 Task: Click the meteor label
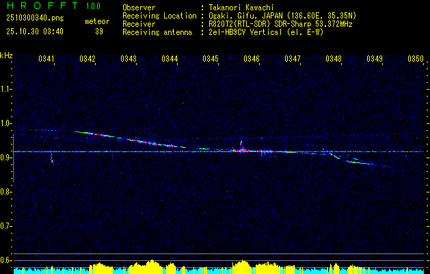(97, 21)
